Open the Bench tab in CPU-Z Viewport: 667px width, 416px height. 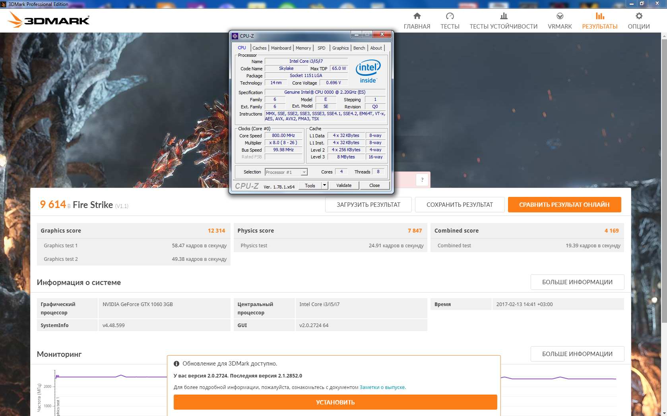[359, 48]
